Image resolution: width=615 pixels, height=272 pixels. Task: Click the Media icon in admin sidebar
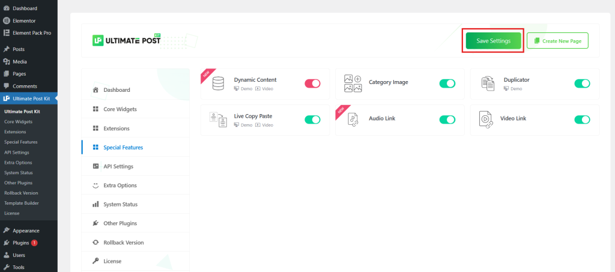point(6,61)
